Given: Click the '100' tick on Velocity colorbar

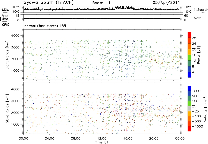Looking at the screenshot, I should 195,101.
